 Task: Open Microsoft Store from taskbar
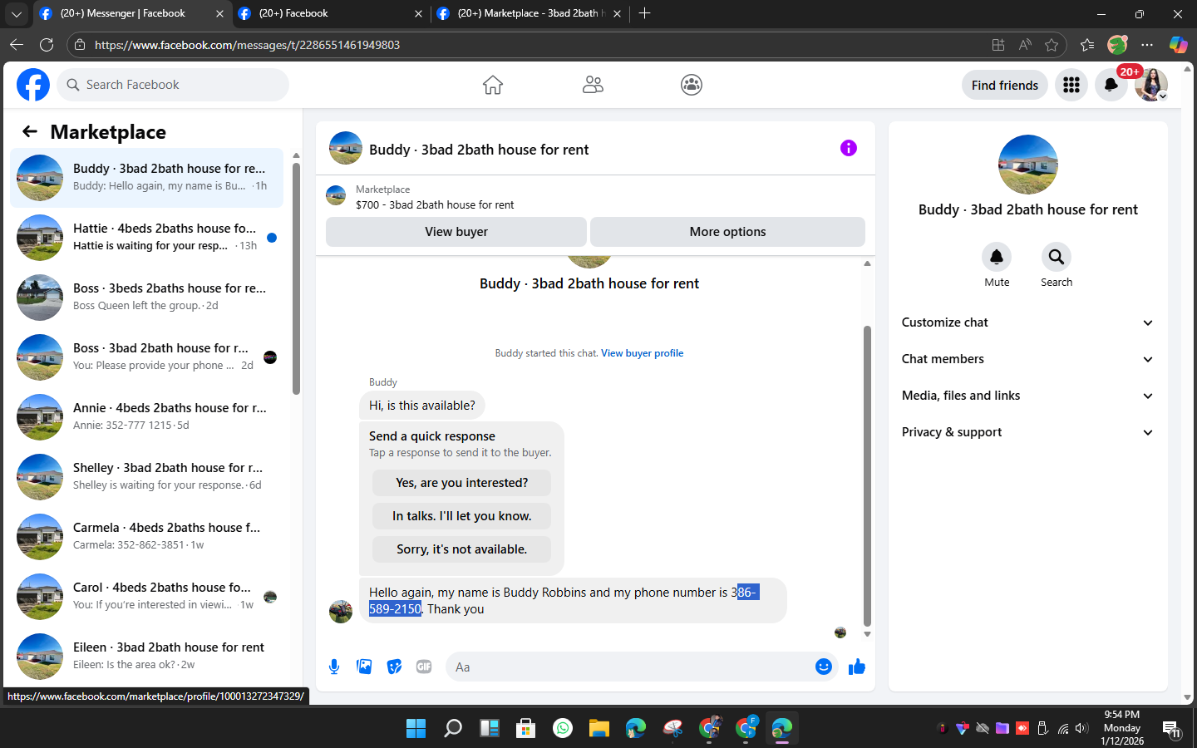(525, 728)
